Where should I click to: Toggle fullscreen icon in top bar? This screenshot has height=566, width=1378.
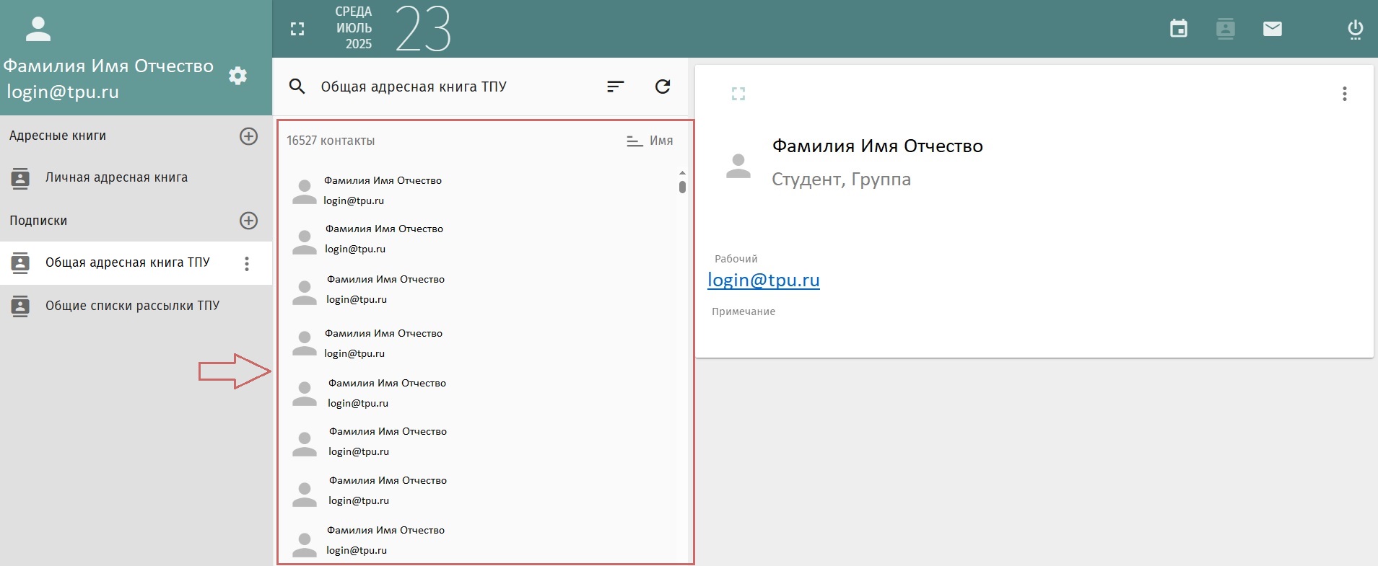click(297, 29)
